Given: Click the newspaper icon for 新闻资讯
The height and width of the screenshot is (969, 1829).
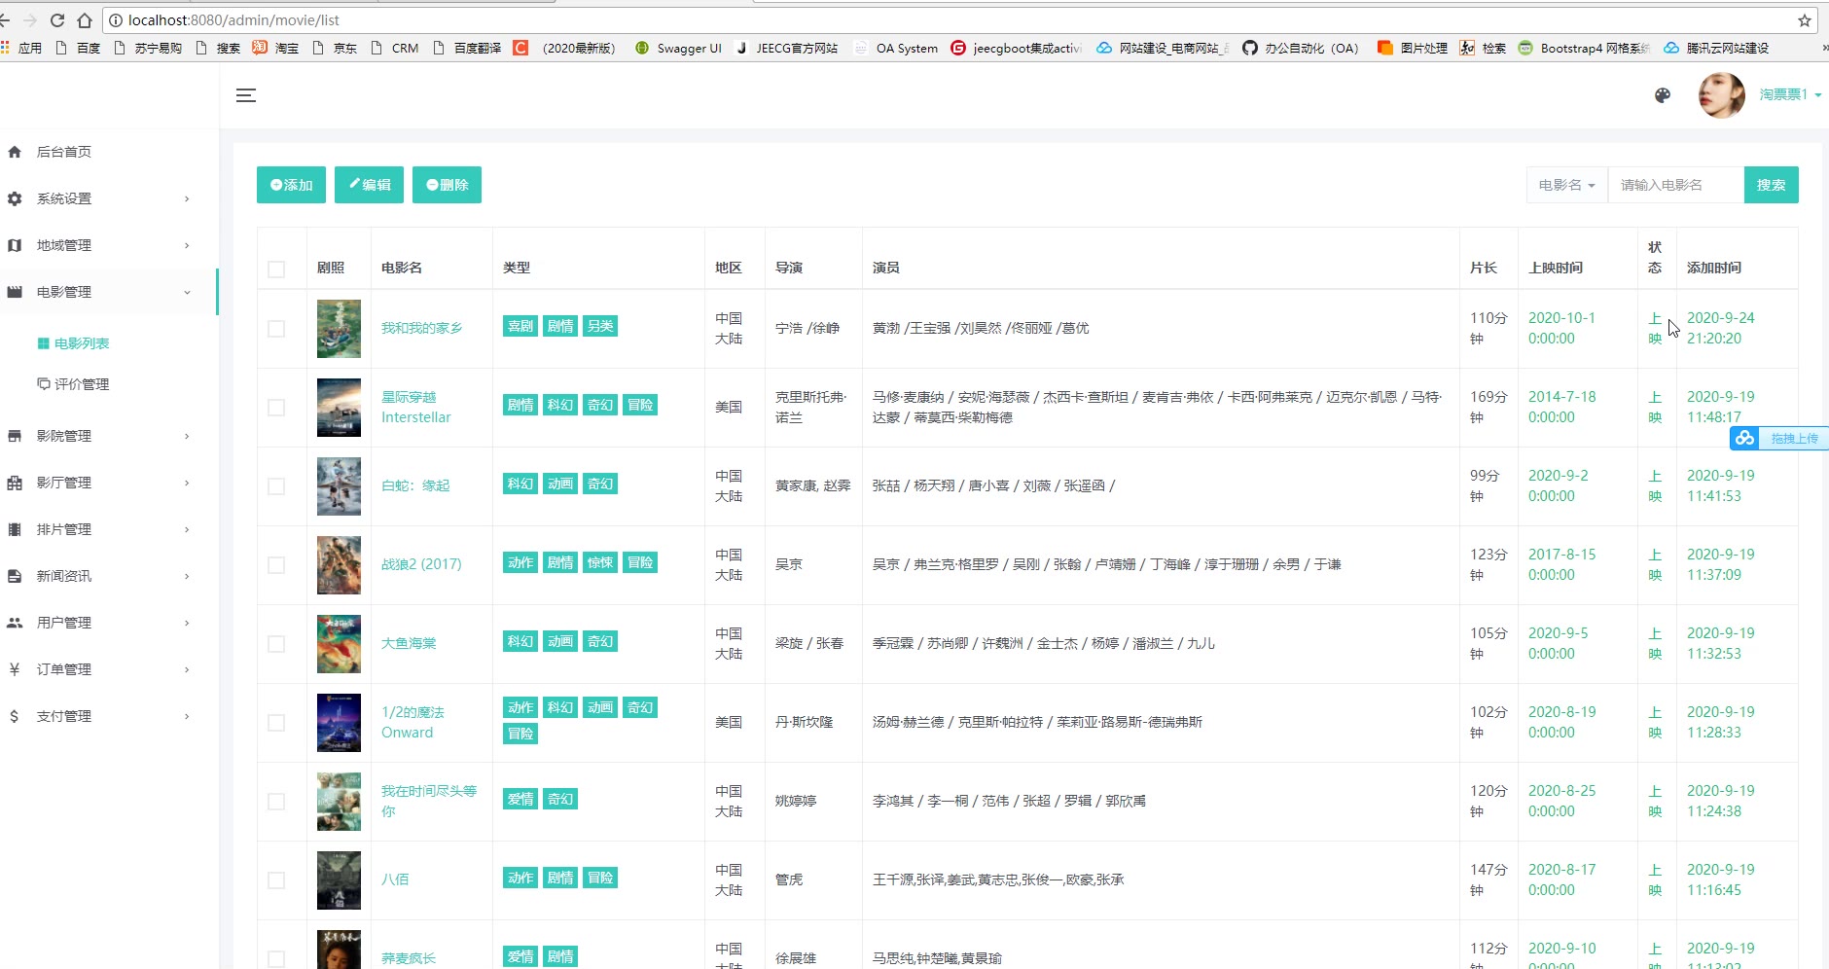Looking at the screenshot, I should 15,576.
